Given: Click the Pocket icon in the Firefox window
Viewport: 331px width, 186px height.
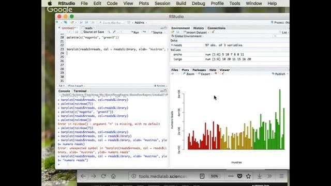Looking at the screenshot, I should point(239,176).
